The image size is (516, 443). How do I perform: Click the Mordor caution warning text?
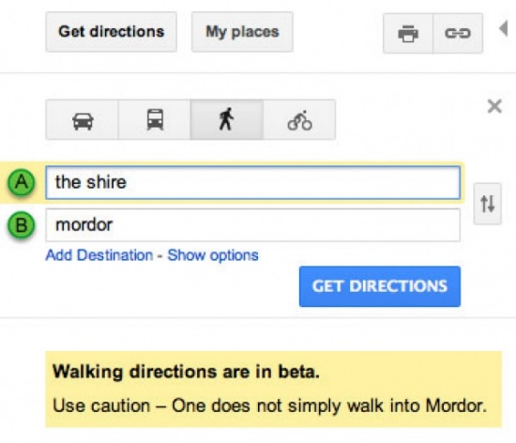pyautogui.click(x=270, y=405)
